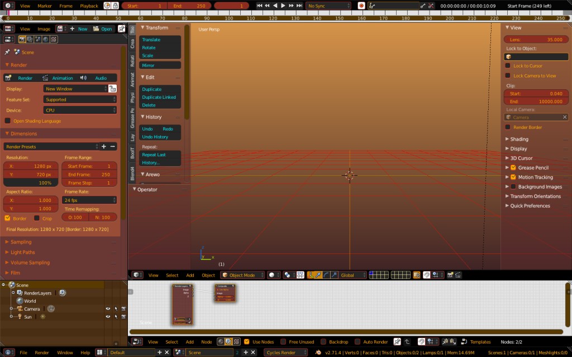
Task: Select the Translate manipulator icon
Action: (318, 275)
